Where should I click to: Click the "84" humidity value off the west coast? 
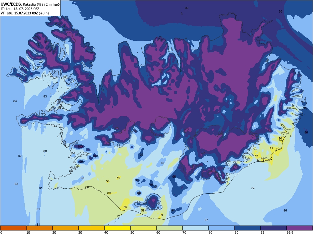[15, 101]
